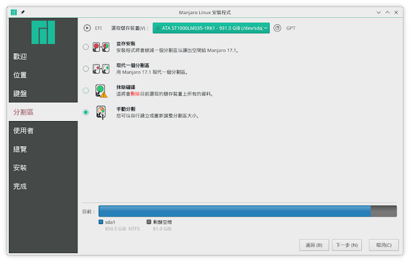The width and height of the screenshot is (410, 262).
Task: Select the erase disk (抹除磁碟) radio button
Action: (x=86, y=90)
